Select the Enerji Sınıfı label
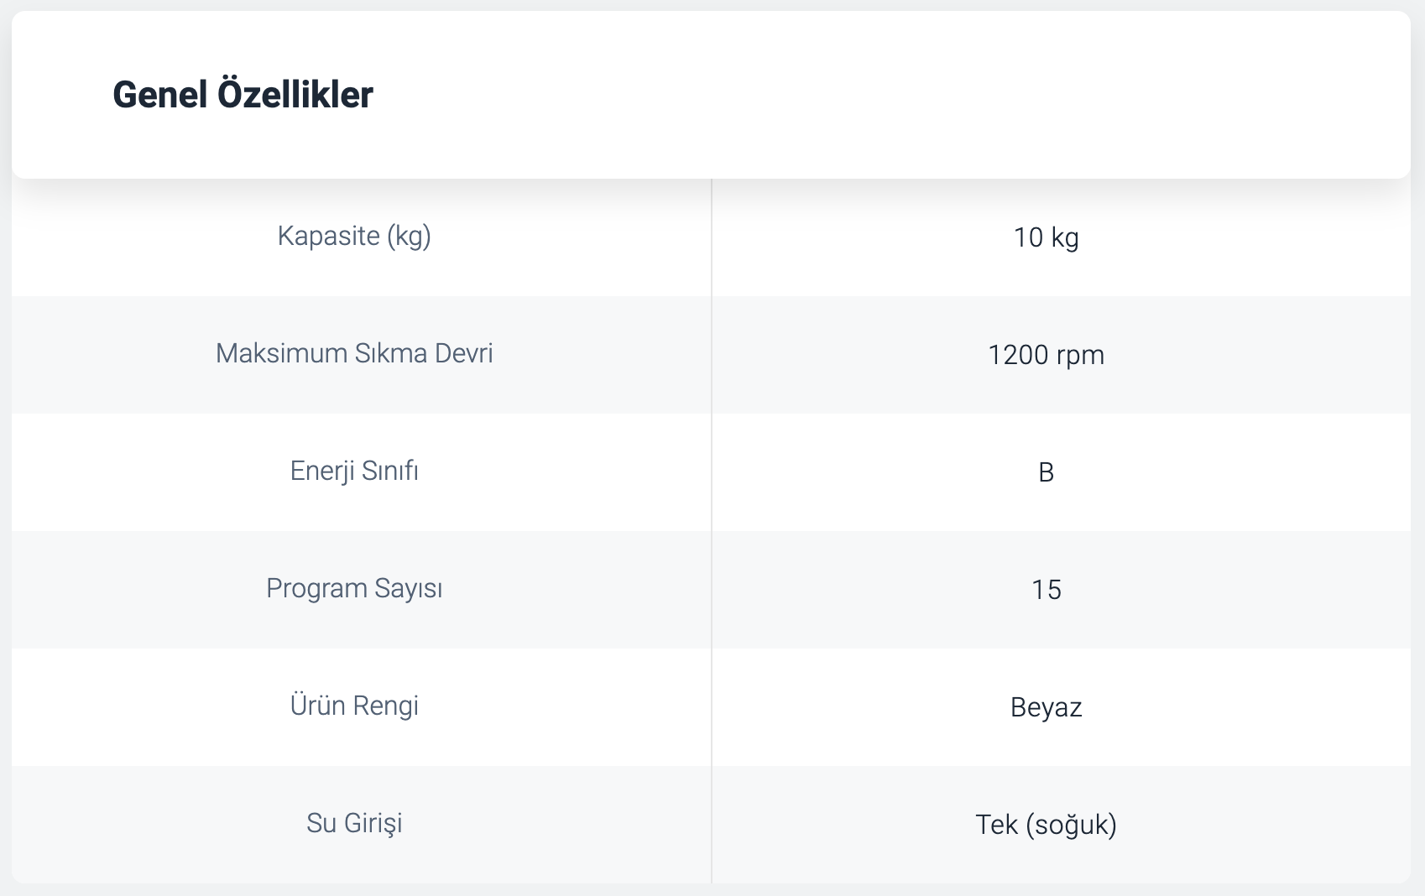 pos(354,471)
